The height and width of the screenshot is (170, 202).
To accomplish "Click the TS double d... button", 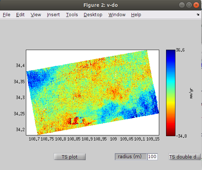I will [x=185, y=157].
